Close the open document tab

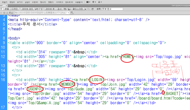6,6
